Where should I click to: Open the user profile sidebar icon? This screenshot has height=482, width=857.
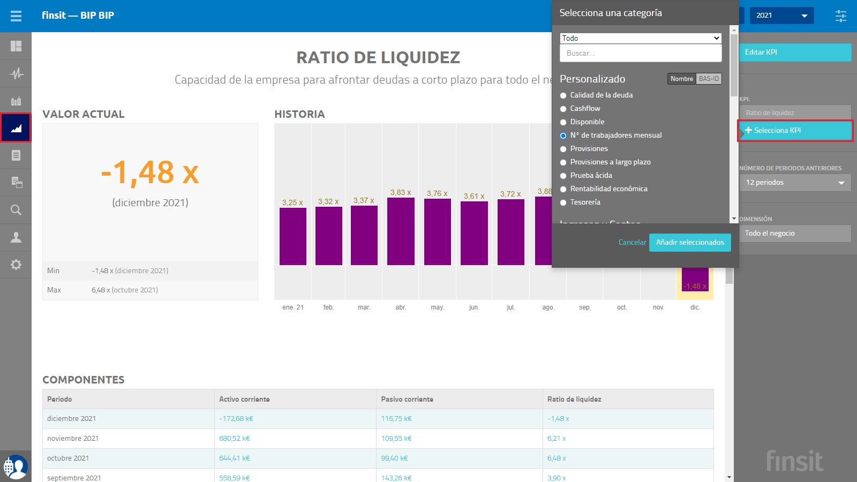[16, 237]
